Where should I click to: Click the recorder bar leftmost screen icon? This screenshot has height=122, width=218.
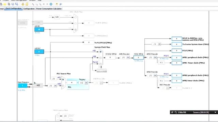(172, 112)
